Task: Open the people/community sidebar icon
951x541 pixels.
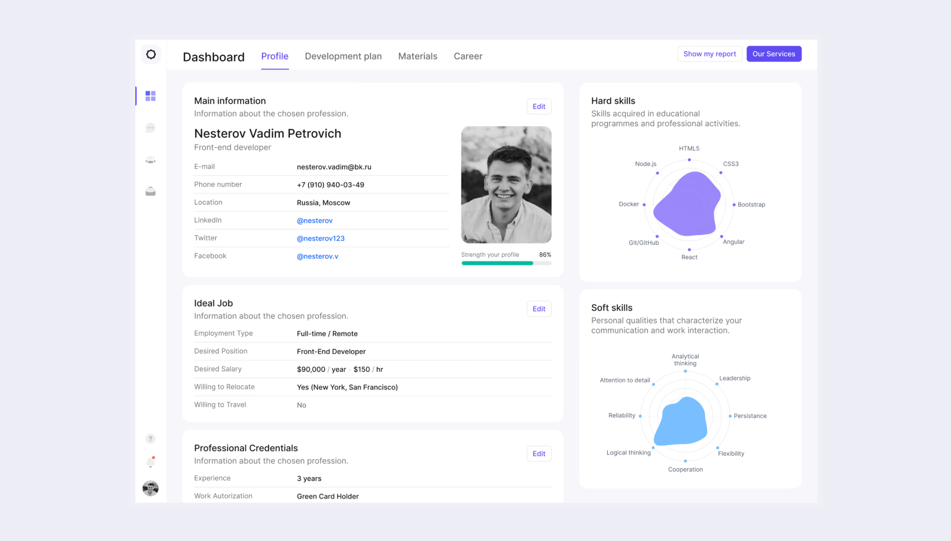Action: pyautogui.click(x=150, y=160)
